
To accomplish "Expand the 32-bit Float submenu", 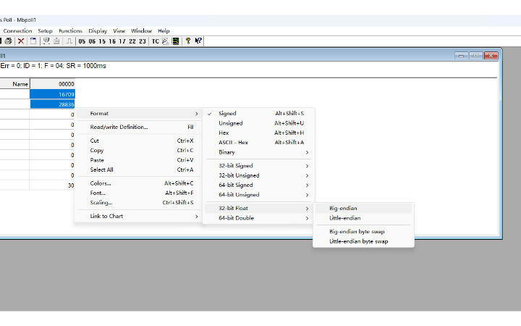I will (258, 208).
